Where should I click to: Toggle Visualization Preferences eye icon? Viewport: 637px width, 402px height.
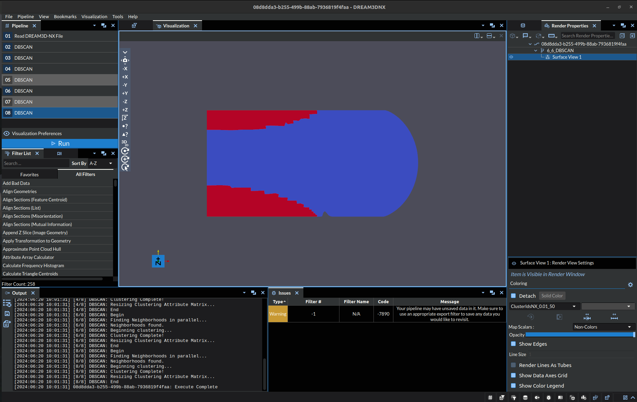[x=7, y=133]
